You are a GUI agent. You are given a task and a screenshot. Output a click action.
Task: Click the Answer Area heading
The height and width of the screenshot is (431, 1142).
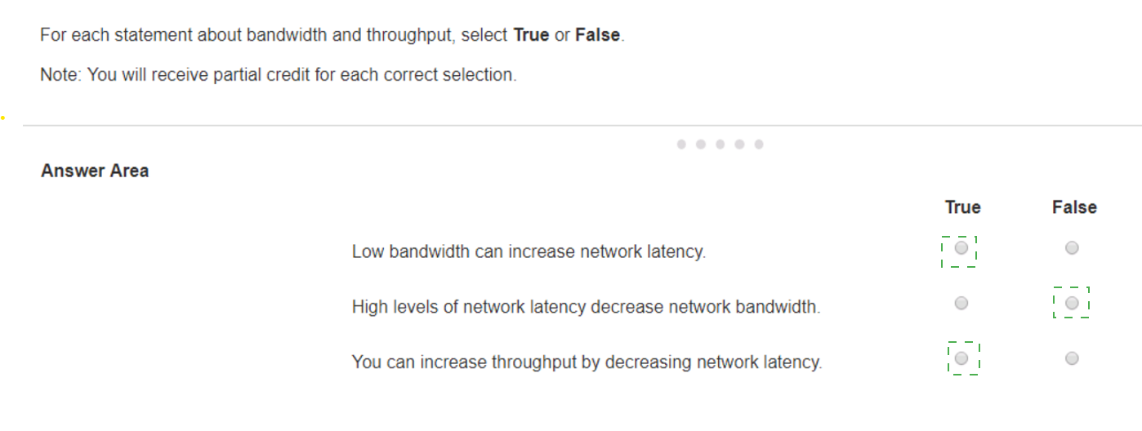pyautogui.click(x=95, y=171)
